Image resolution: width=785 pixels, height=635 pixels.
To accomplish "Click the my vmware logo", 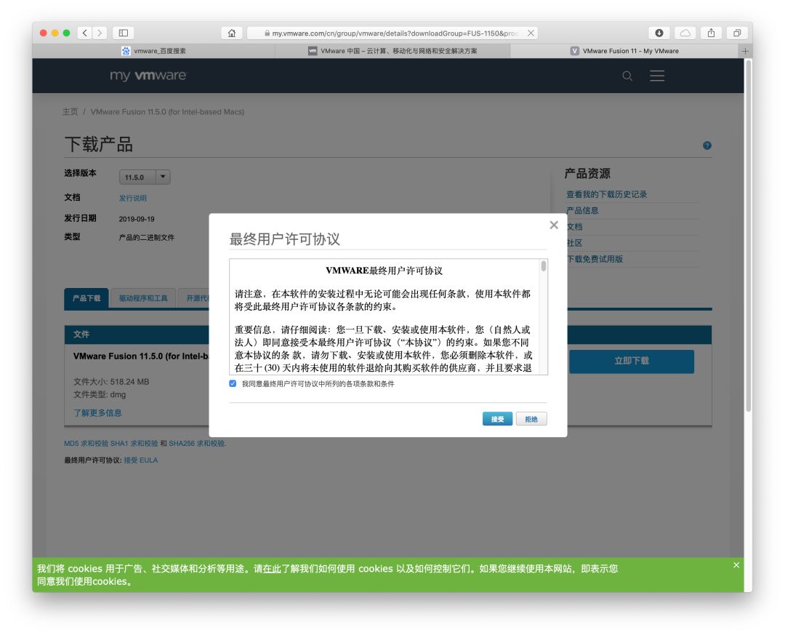I will [148, 76].
